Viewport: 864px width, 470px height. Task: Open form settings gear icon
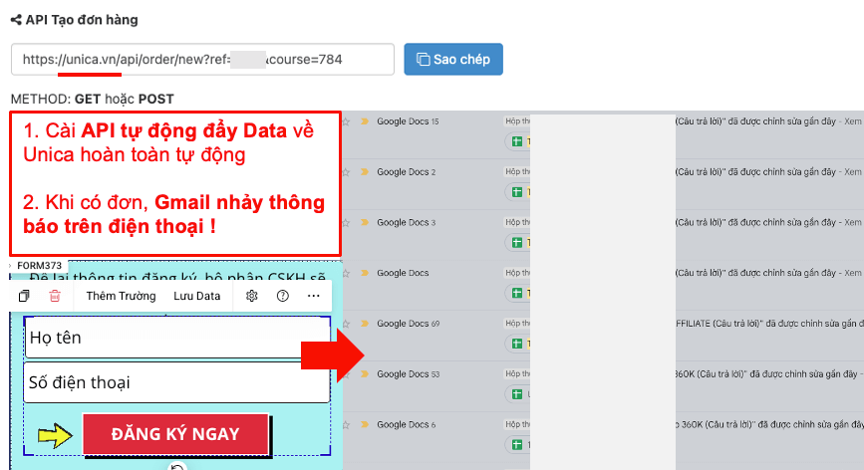click(252, 296)
